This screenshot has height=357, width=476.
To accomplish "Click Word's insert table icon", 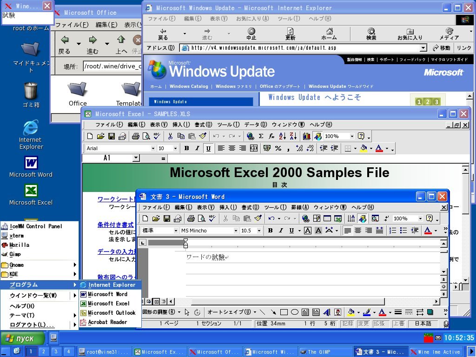I will pyautogui.click(x=327, y=218).
